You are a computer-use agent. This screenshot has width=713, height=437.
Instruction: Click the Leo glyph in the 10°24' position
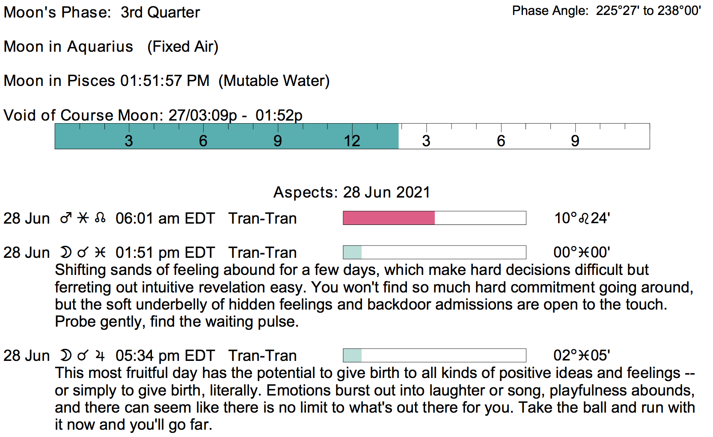coord(584,218)
